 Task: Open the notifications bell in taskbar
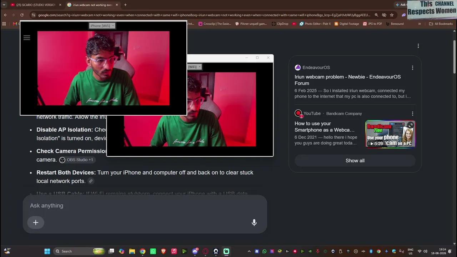click(450, 251)
